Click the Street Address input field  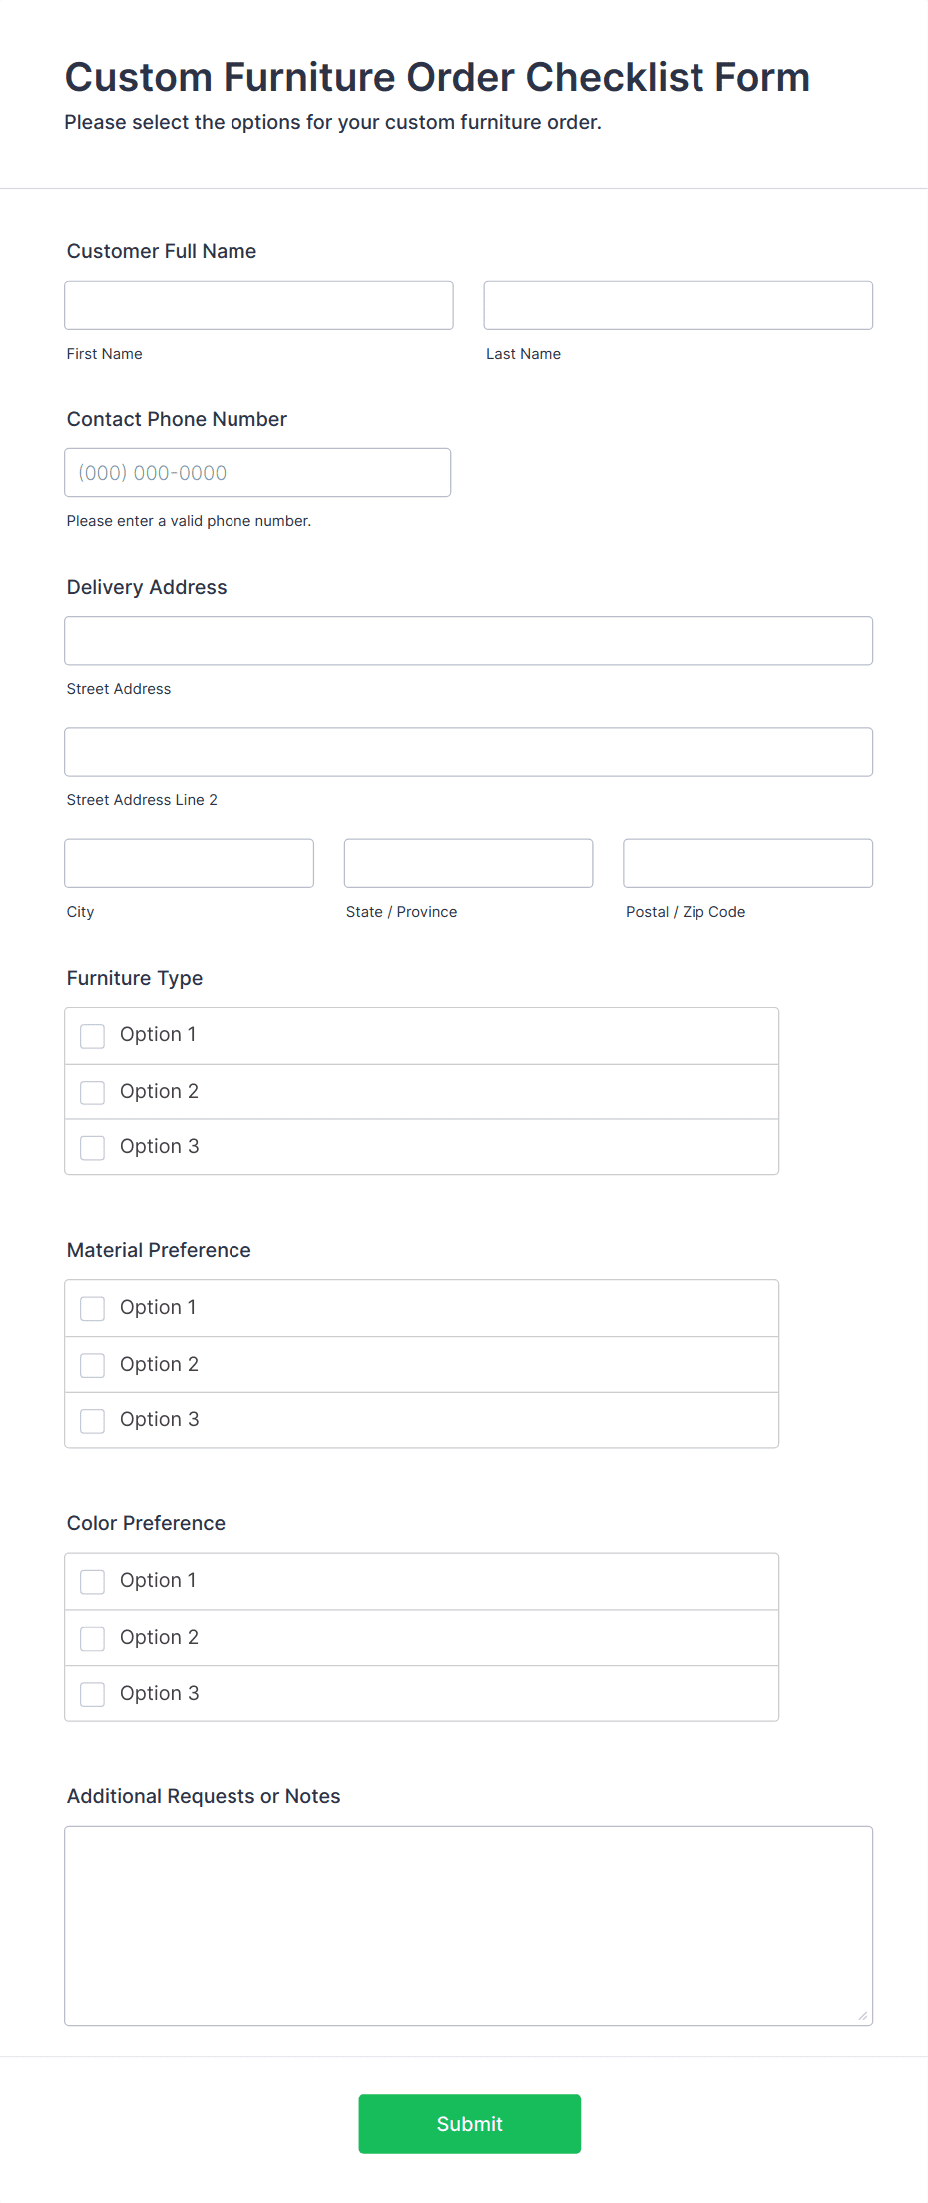pyautogui.click(x=468, y=641)
